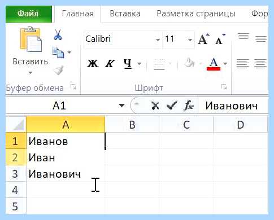This screenshot has height=220, width=274.
Task: Select row 2 header
Action: [16, 157]
